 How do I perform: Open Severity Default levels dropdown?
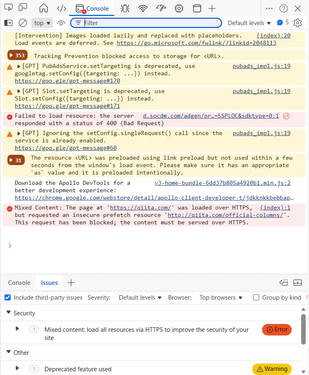coord(140,298)
